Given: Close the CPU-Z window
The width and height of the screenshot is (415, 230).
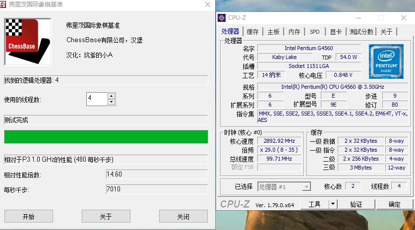Looking at the screenshot, I should pos(404,18).
